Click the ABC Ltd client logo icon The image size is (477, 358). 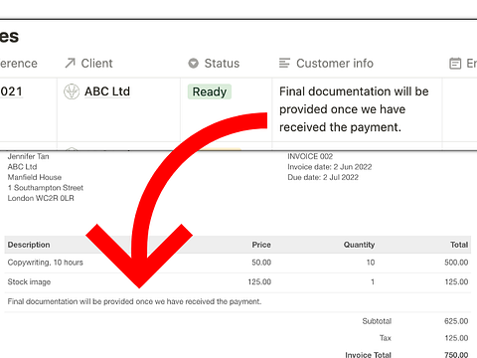point(72,91)
